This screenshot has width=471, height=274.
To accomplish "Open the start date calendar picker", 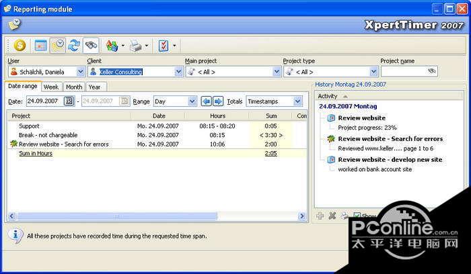I will (x=69, y=101).
